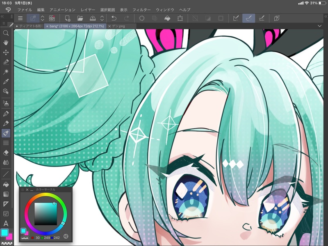Open the canvas tab list chevron

[319, 26]
